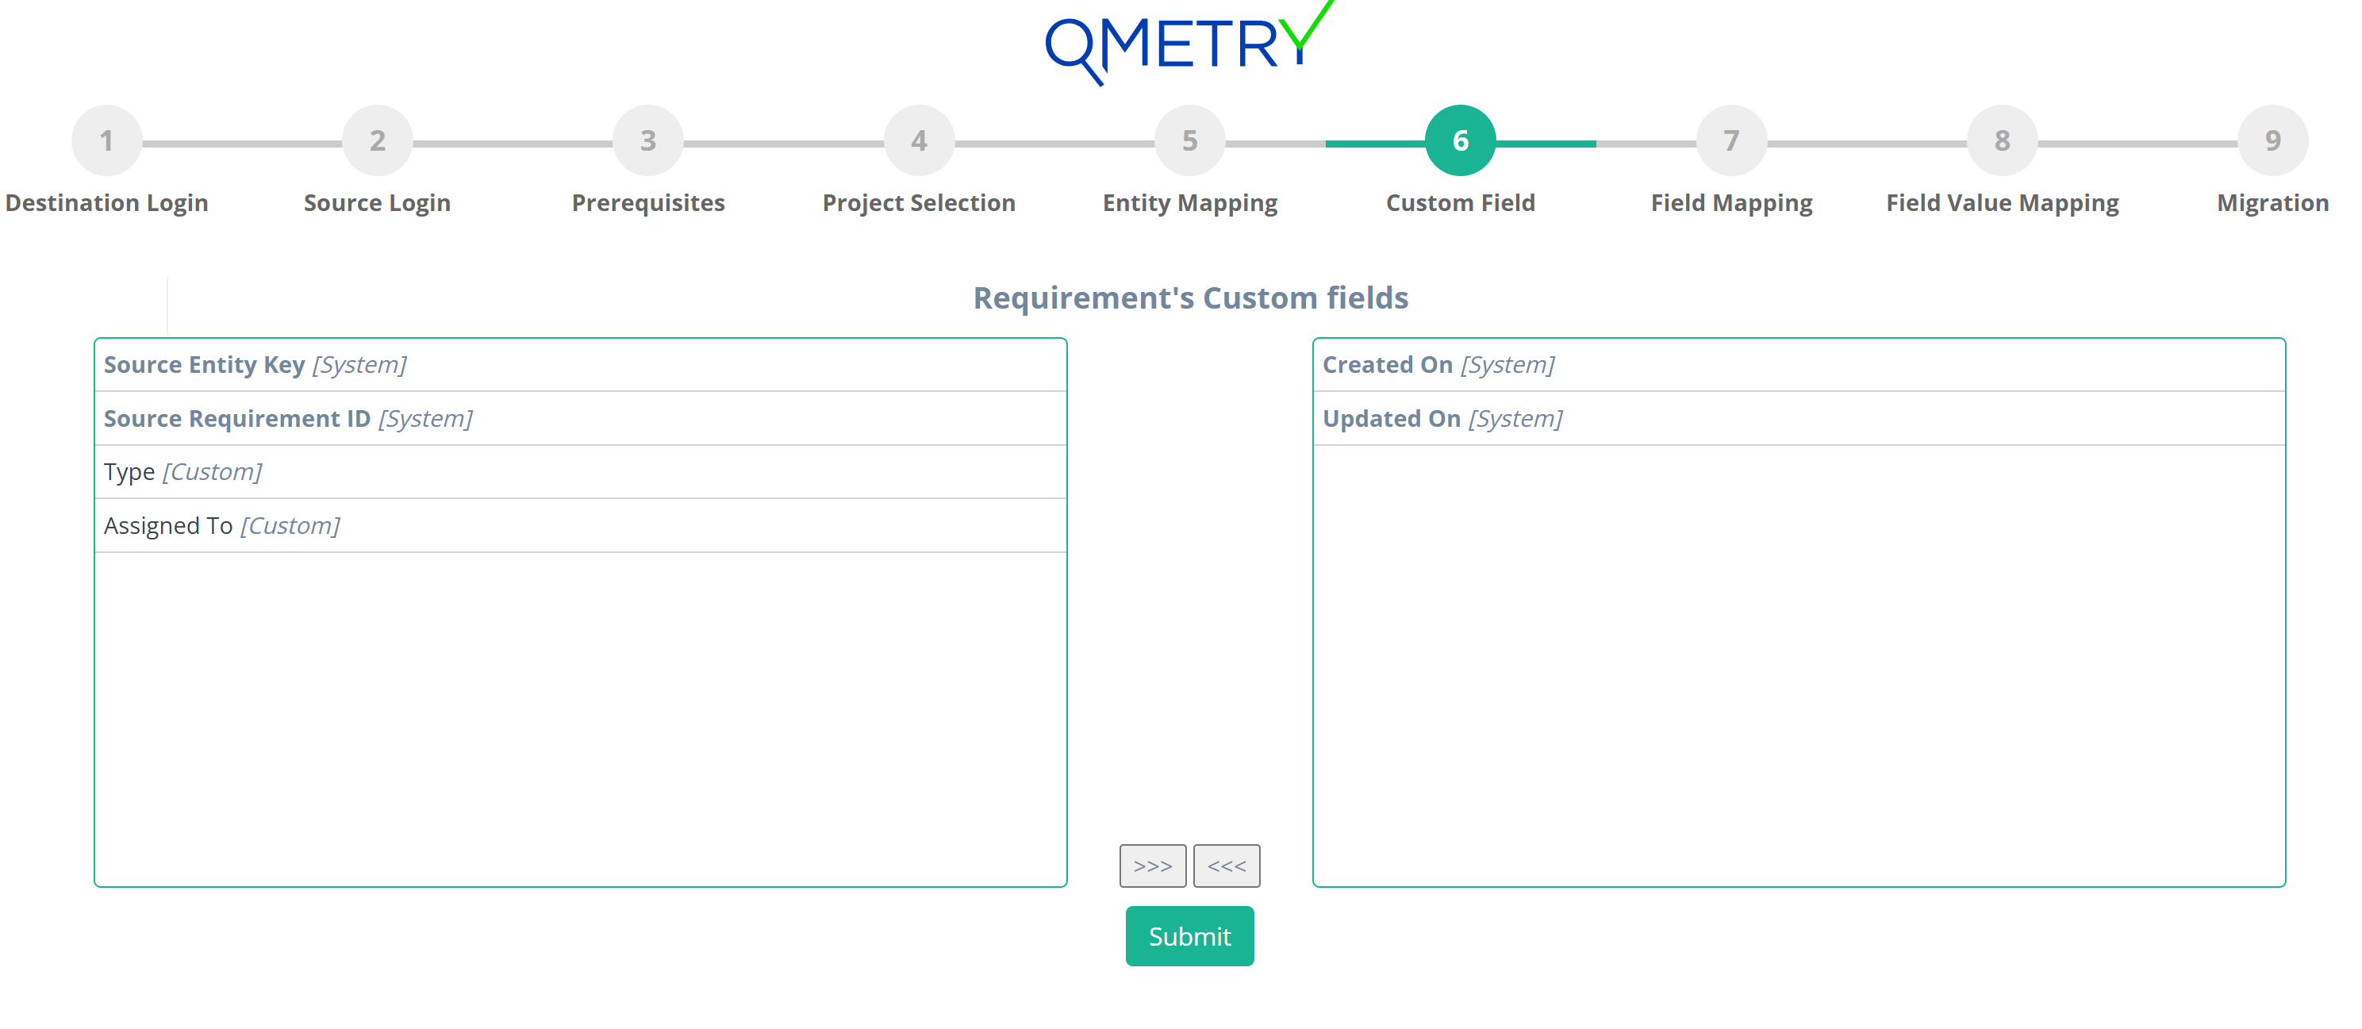Click the Entity Mapping label

click(1189, 202)
